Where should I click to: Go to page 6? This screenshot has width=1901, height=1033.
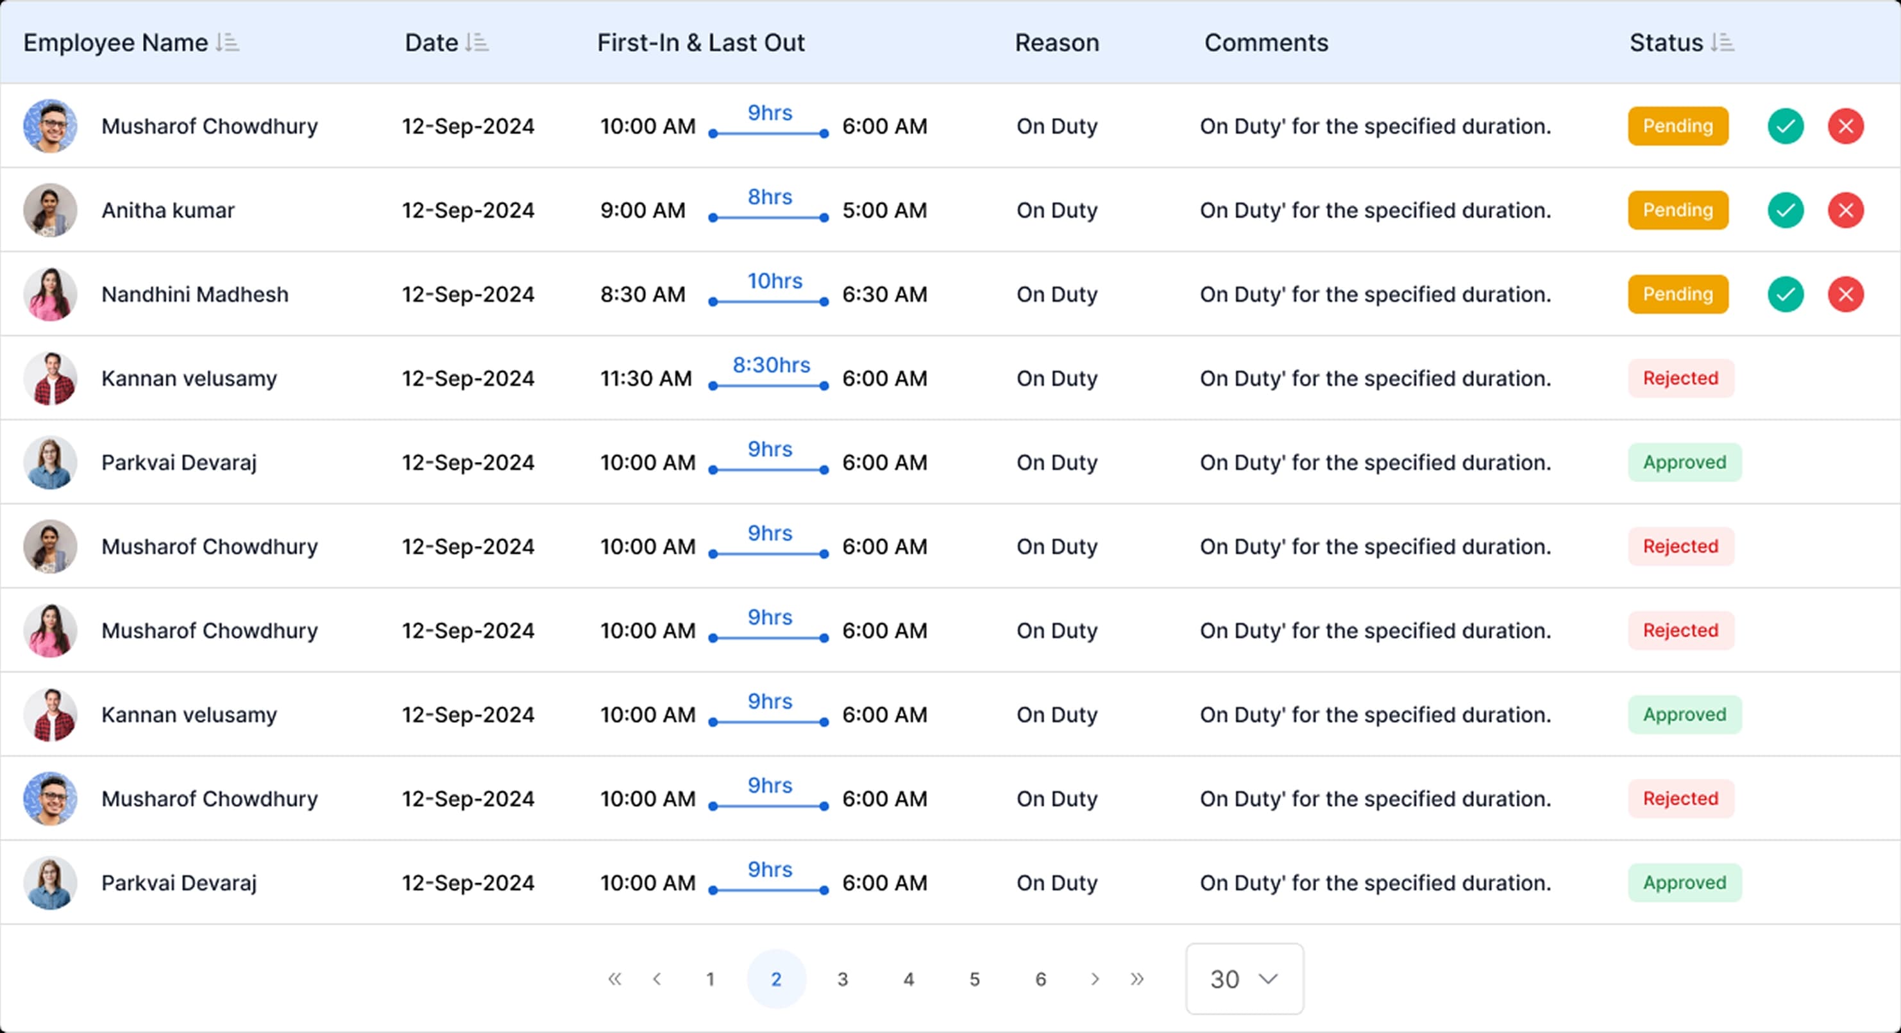coord(1040,979)
